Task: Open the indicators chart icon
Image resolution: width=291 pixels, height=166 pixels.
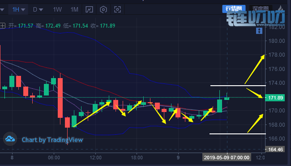Action: pos(89,9)
